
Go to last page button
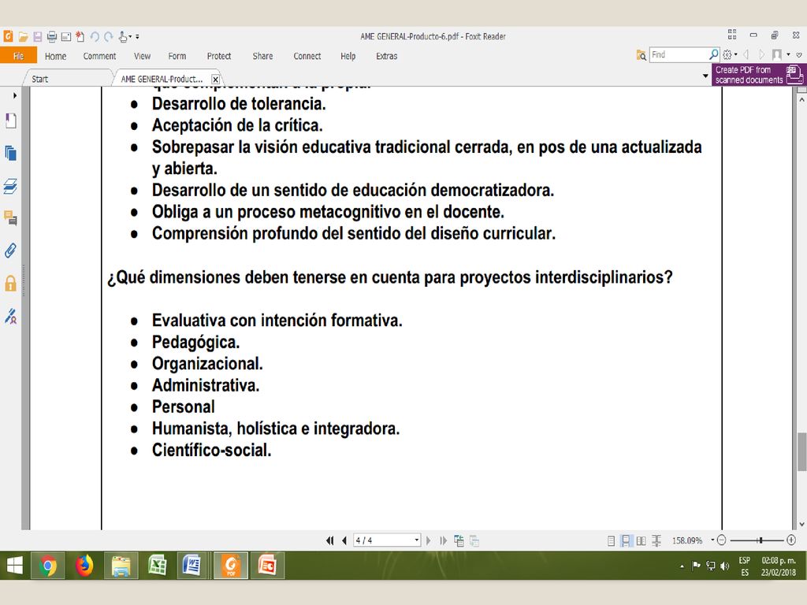point(443,540)
